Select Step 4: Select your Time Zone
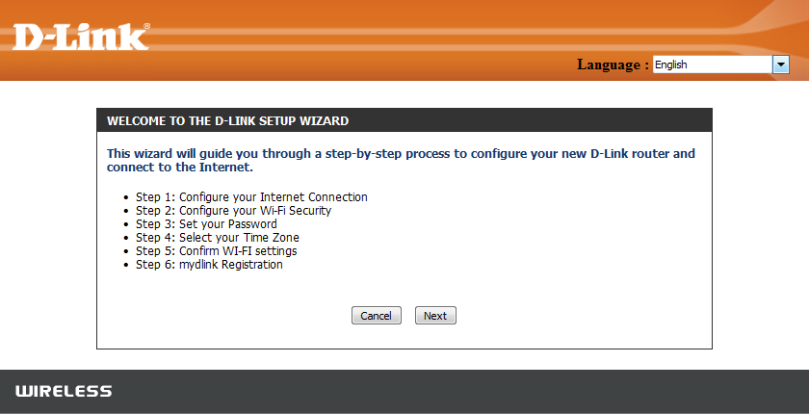 click(218, 238)
